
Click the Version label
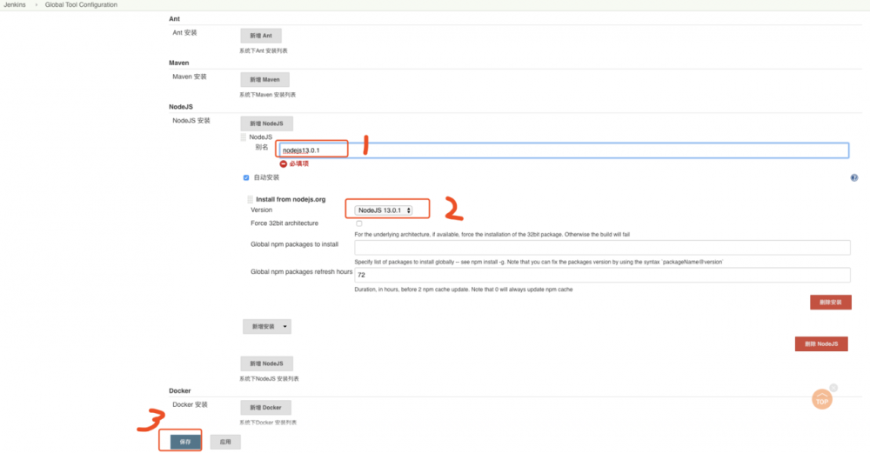(261, 210)
